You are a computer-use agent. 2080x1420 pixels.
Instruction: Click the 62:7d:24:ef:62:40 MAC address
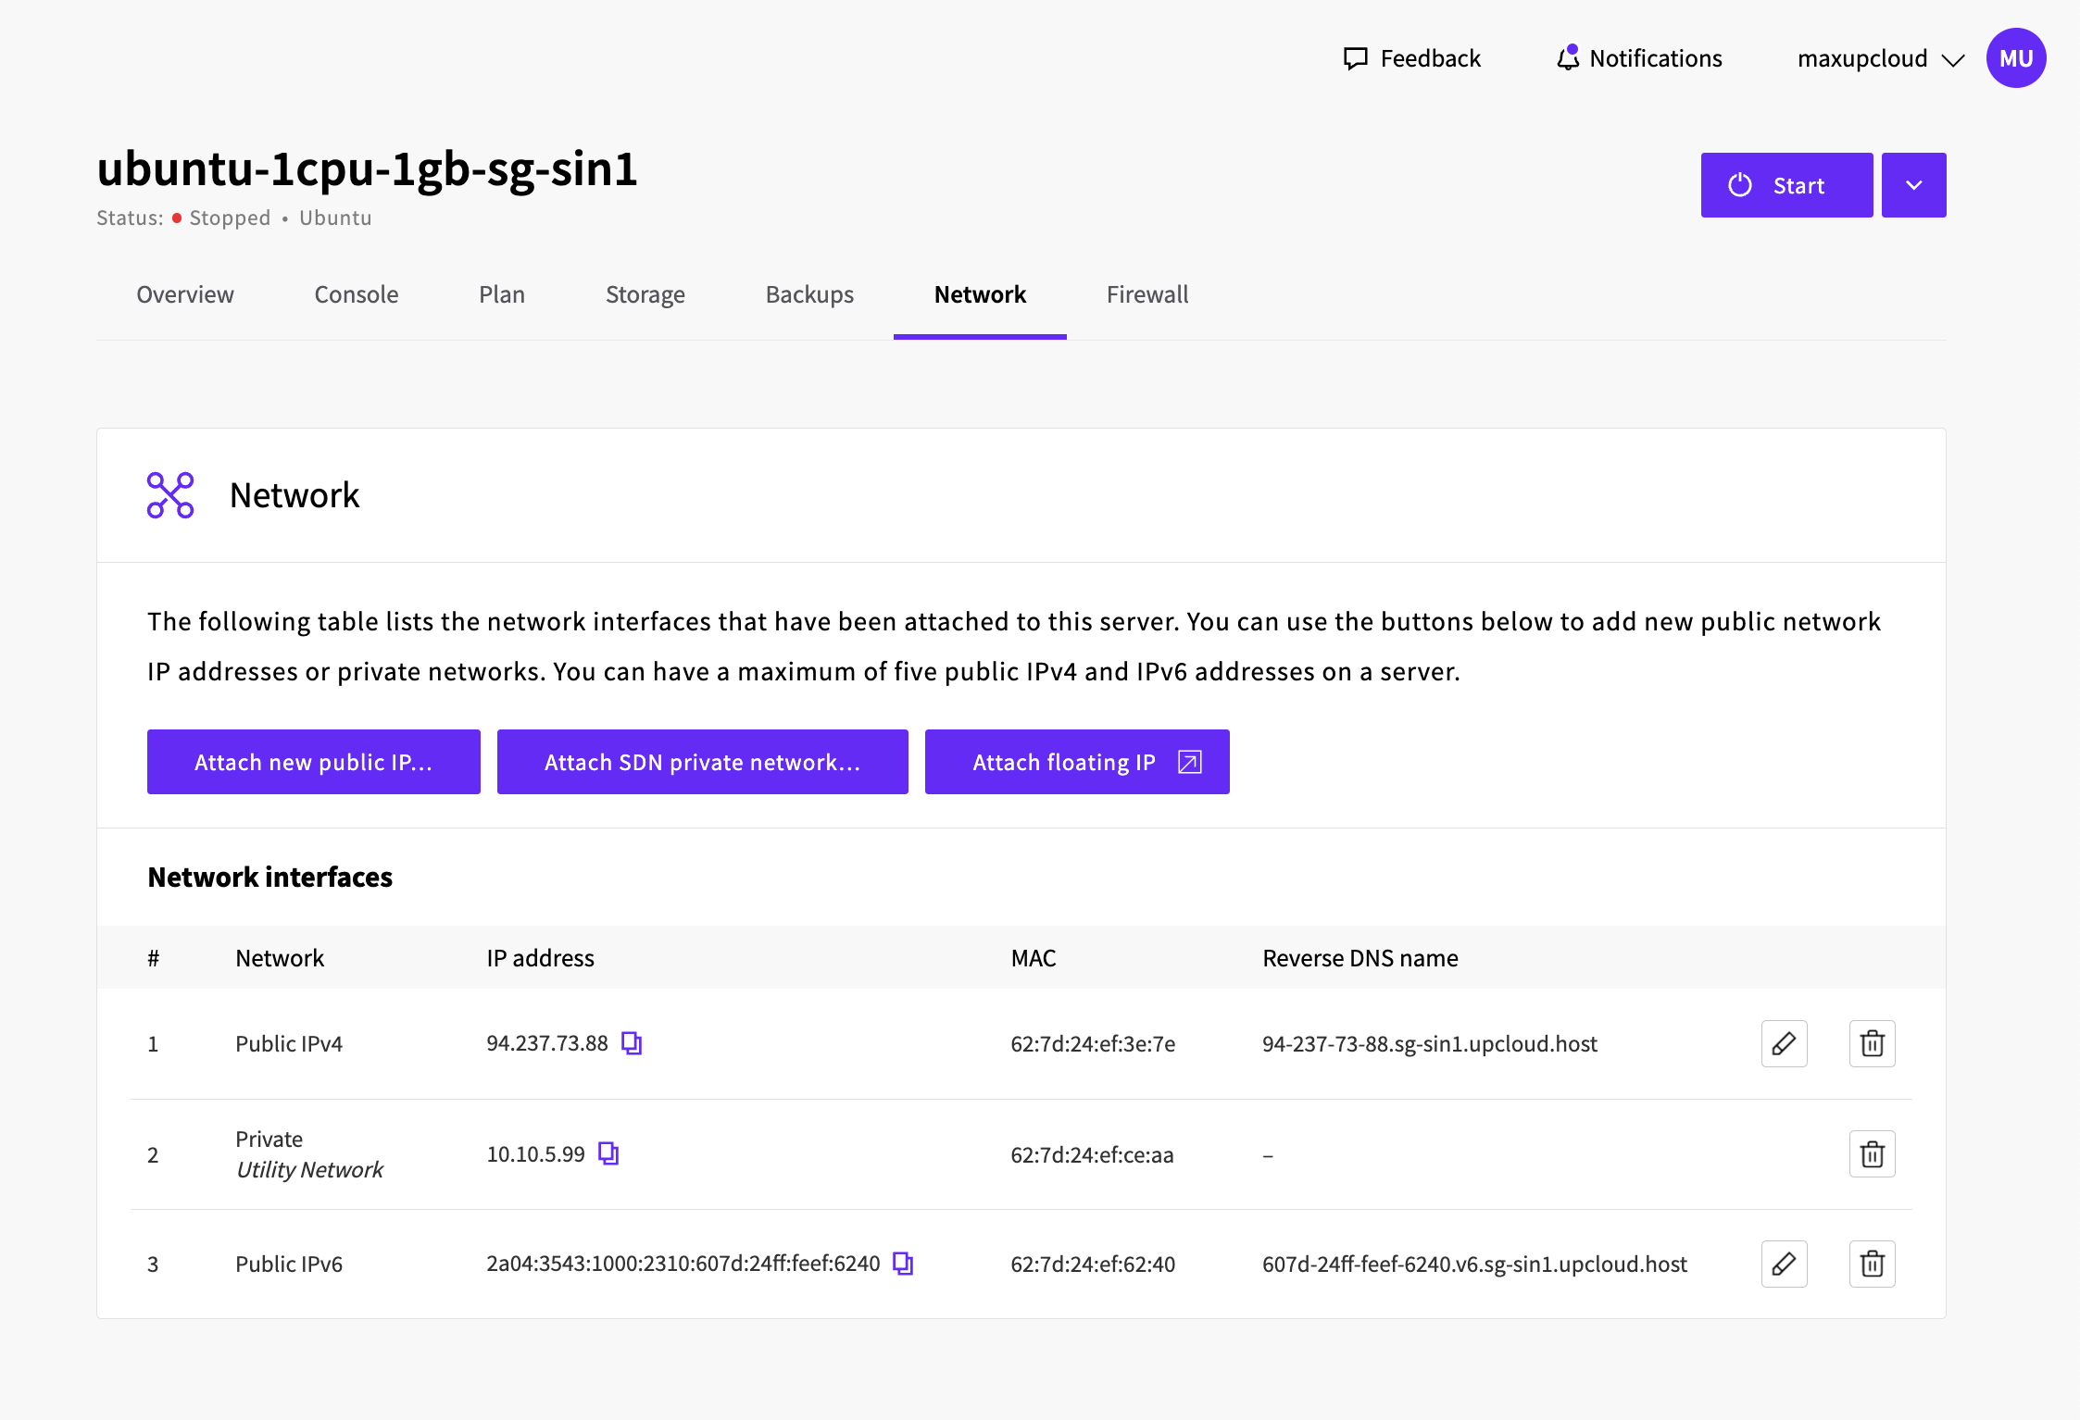pos(1093,1264)
